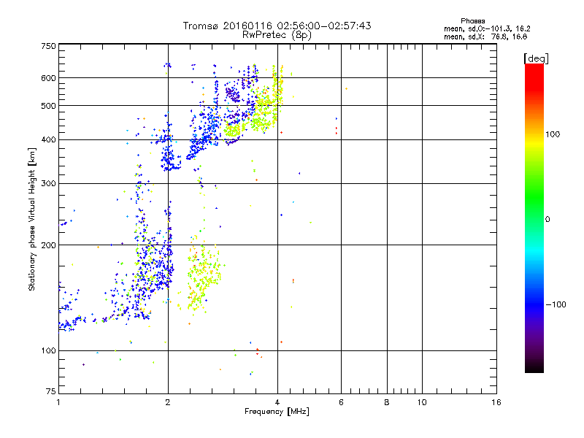Click the 'Frequency [MHz]' axis title
Image resolution: width=584 pixels, height=438 pixels.
pos(277,412)
